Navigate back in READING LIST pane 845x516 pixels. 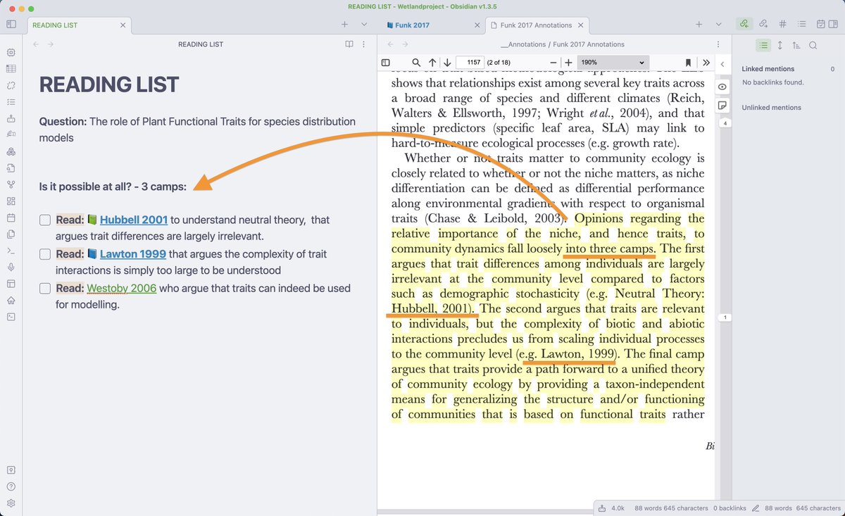(x=36, y=44)
